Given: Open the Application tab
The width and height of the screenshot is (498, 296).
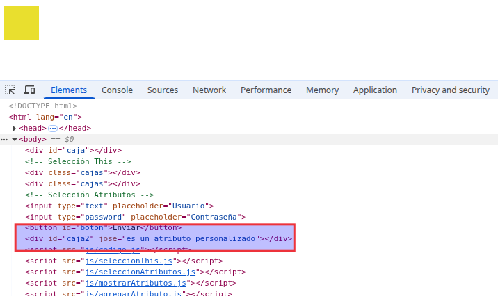Looking at the screenshot, I should click(x=375, y=90).
